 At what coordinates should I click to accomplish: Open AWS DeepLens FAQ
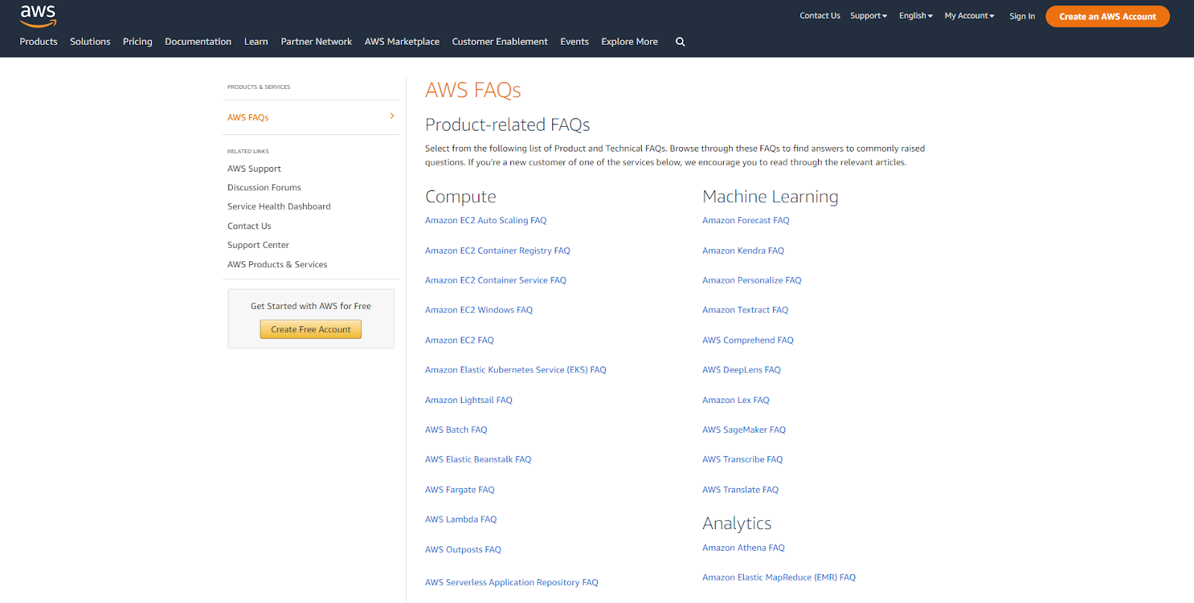[x=742, y=370]
